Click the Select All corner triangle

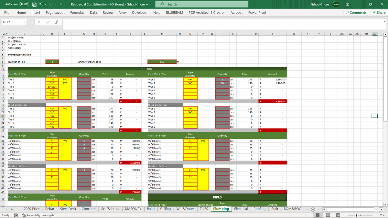(x=3, y=34)
